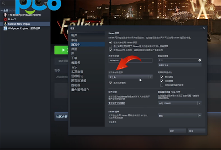Viewport: 221px width, 150px height.
Task: Toggle the 高对比度颜色 checkbox
Action: [110, 83]
